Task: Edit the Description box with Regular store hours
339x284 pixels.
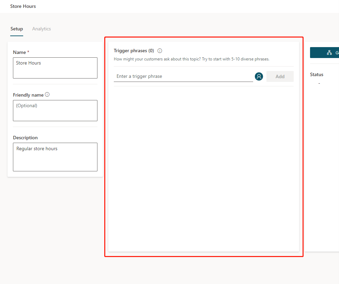Action: click(x=55, y=157)
